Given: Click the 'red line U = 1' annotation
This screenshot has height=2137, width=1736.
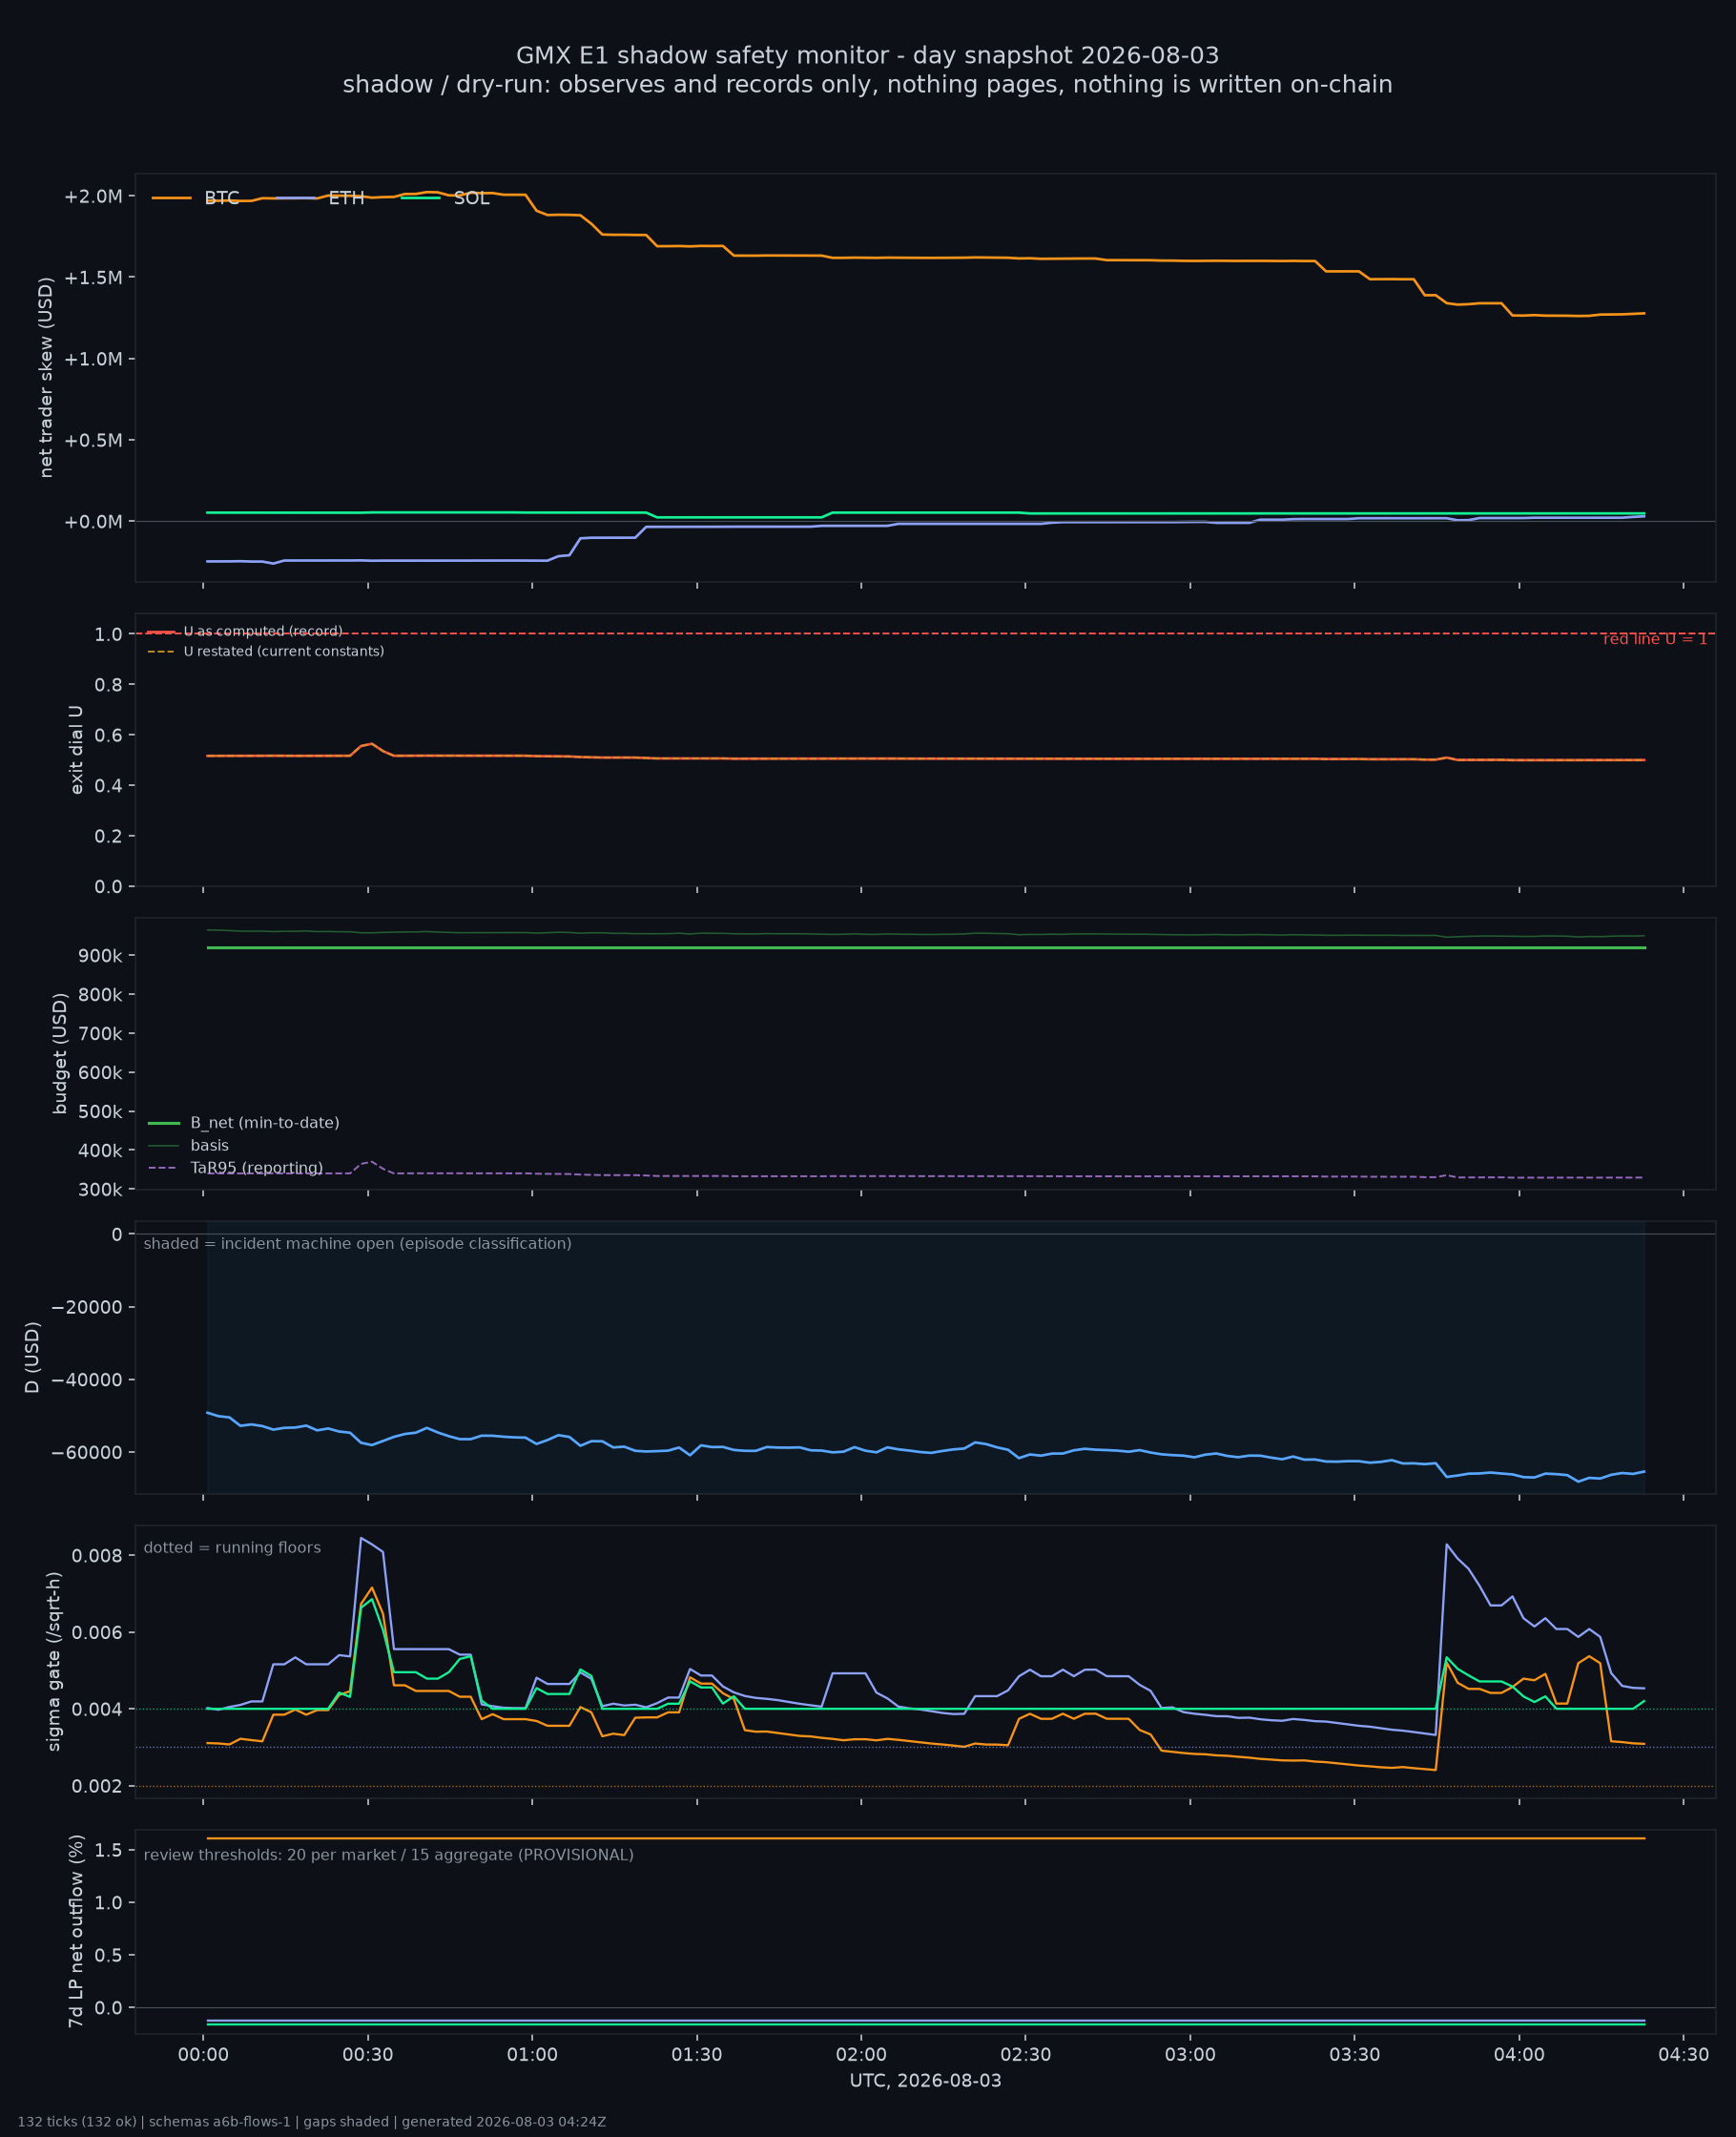Looking at the screenshot, I should [x=1655, y=639].
